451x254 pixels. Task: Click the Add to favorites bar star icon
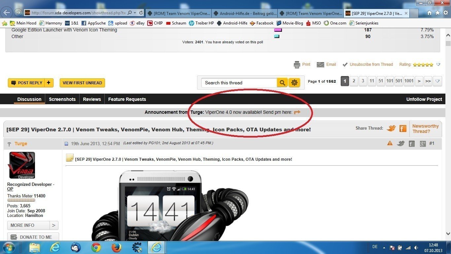pyautogui.click(x=5, y=23)
